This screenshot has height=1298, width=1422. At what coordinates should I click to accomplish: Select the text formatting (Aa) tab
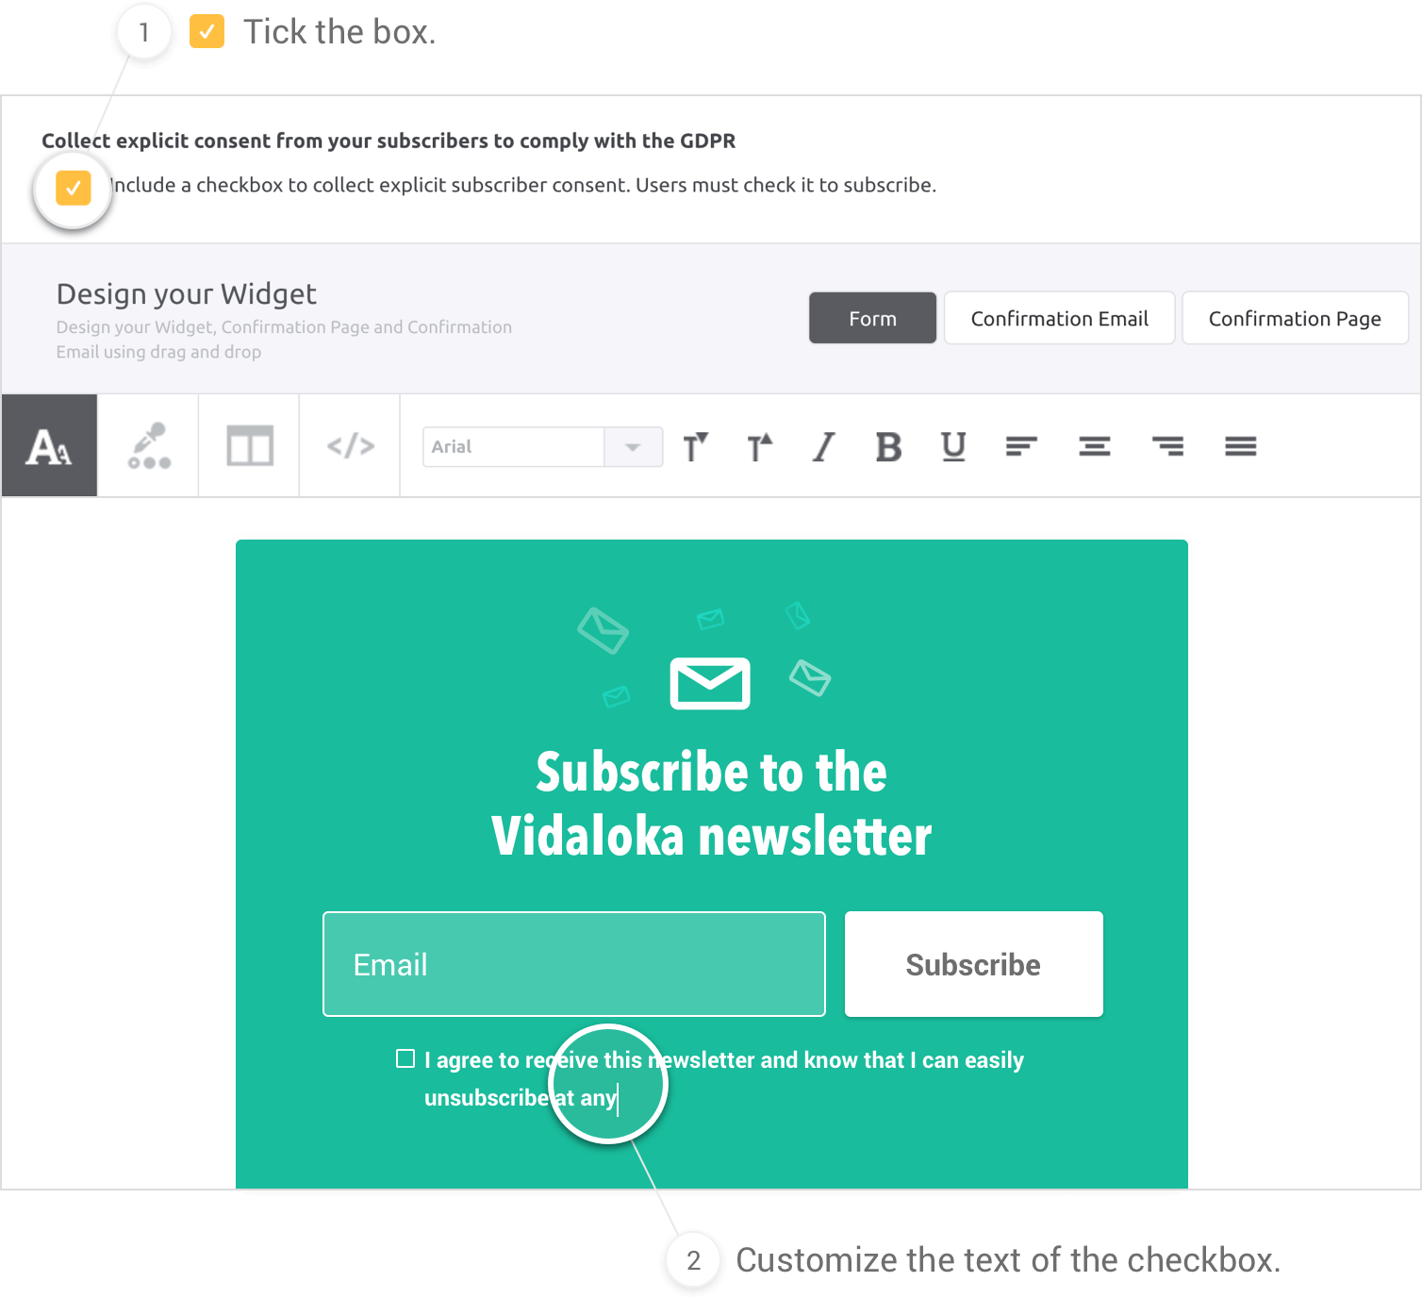49,445
